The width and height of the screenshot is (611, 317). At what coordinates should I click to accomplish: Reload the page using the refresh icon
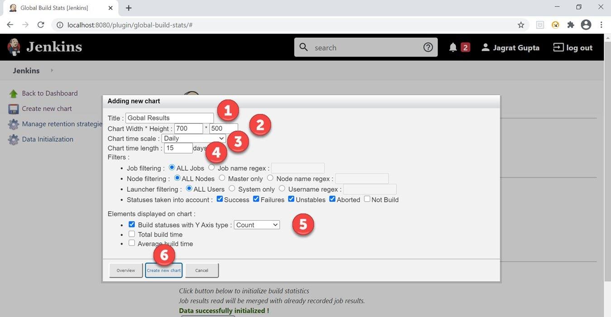click(x=41, y=25)
